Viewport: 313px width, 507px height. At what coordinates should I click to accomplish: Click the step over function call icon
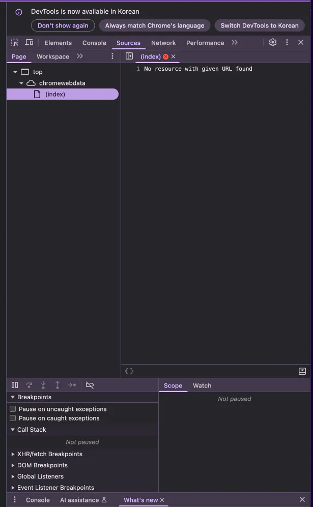tap(29, 385)
